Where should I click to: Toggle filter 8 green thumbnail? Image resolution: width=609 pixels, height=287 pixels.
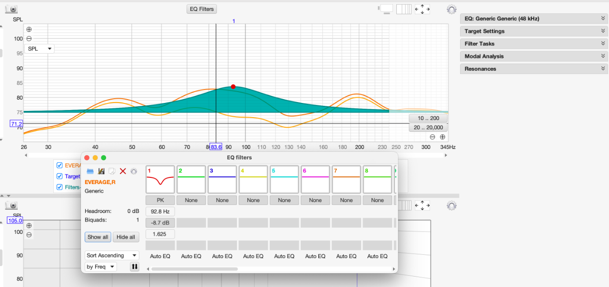tap(377, 179)
